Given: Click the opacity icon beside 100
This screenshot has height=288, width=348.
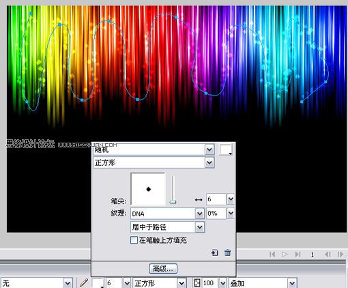Looking at the screenshot, I should [197, 283].
